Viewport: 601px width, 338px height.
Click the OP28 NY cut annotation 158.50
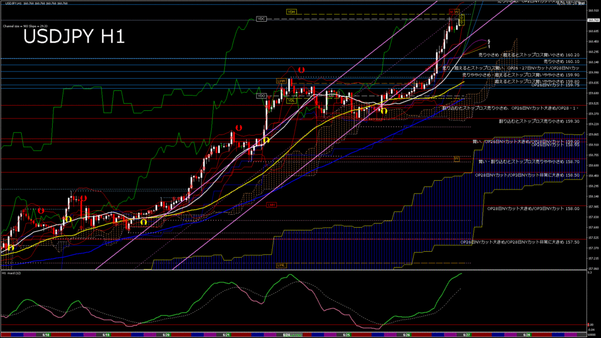pos(527,175)
